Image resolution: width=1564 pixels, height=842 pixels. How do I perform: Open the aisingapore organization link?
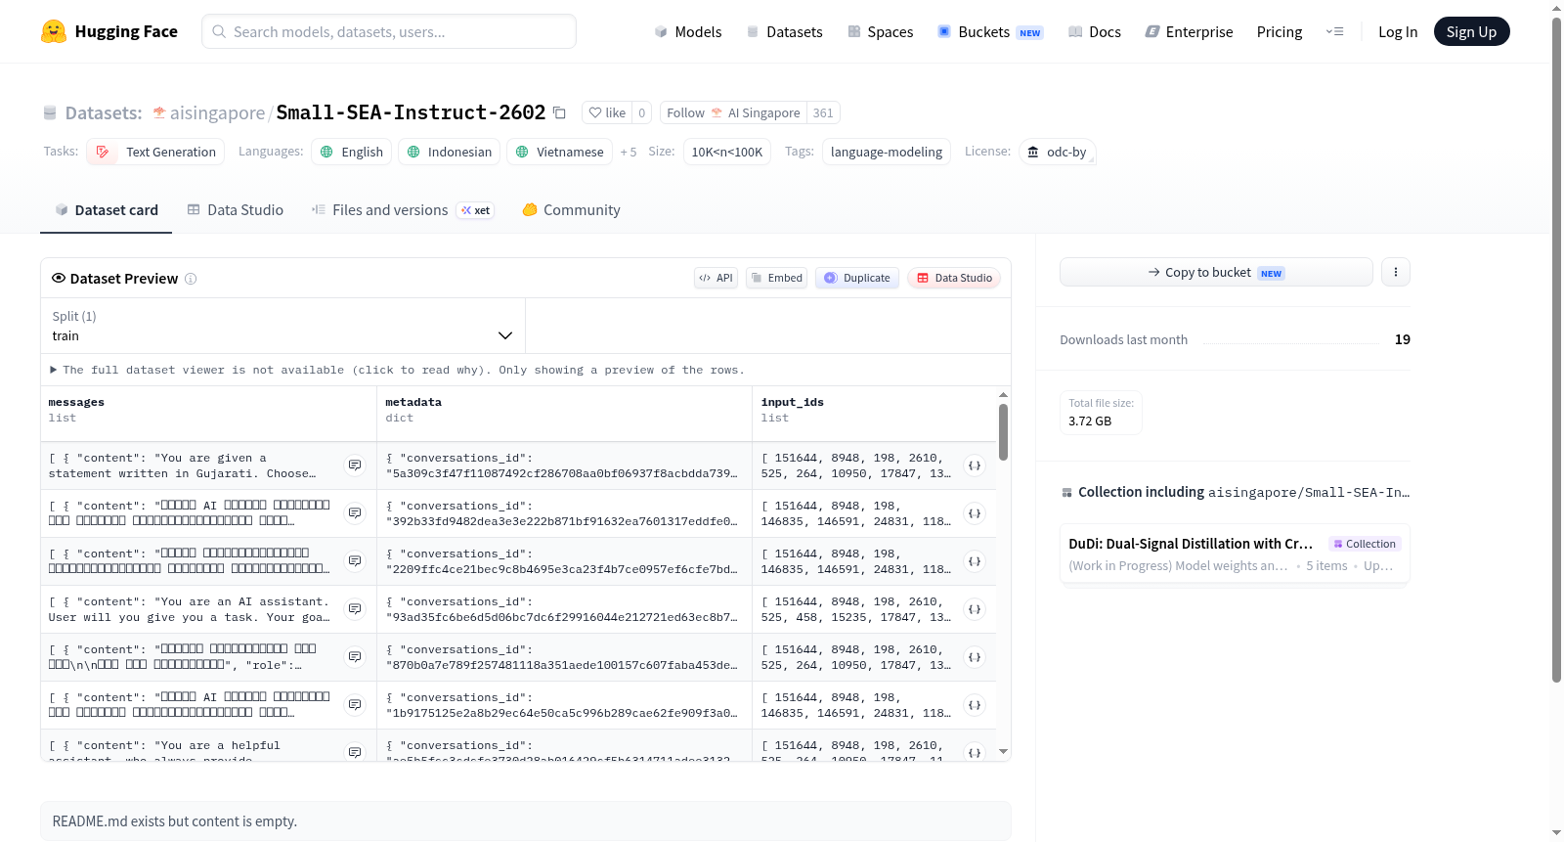tap(217, 112)
